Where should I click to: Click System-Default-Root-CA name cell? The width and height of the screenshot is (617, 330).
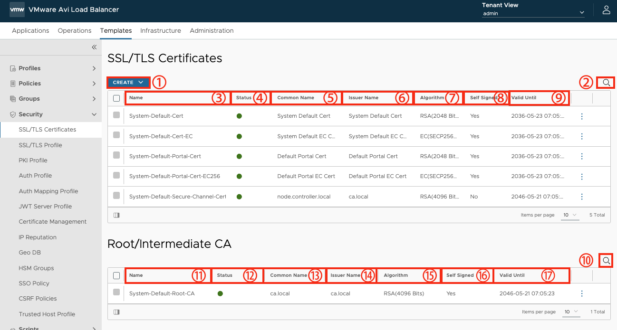click(x=162, y=293)
